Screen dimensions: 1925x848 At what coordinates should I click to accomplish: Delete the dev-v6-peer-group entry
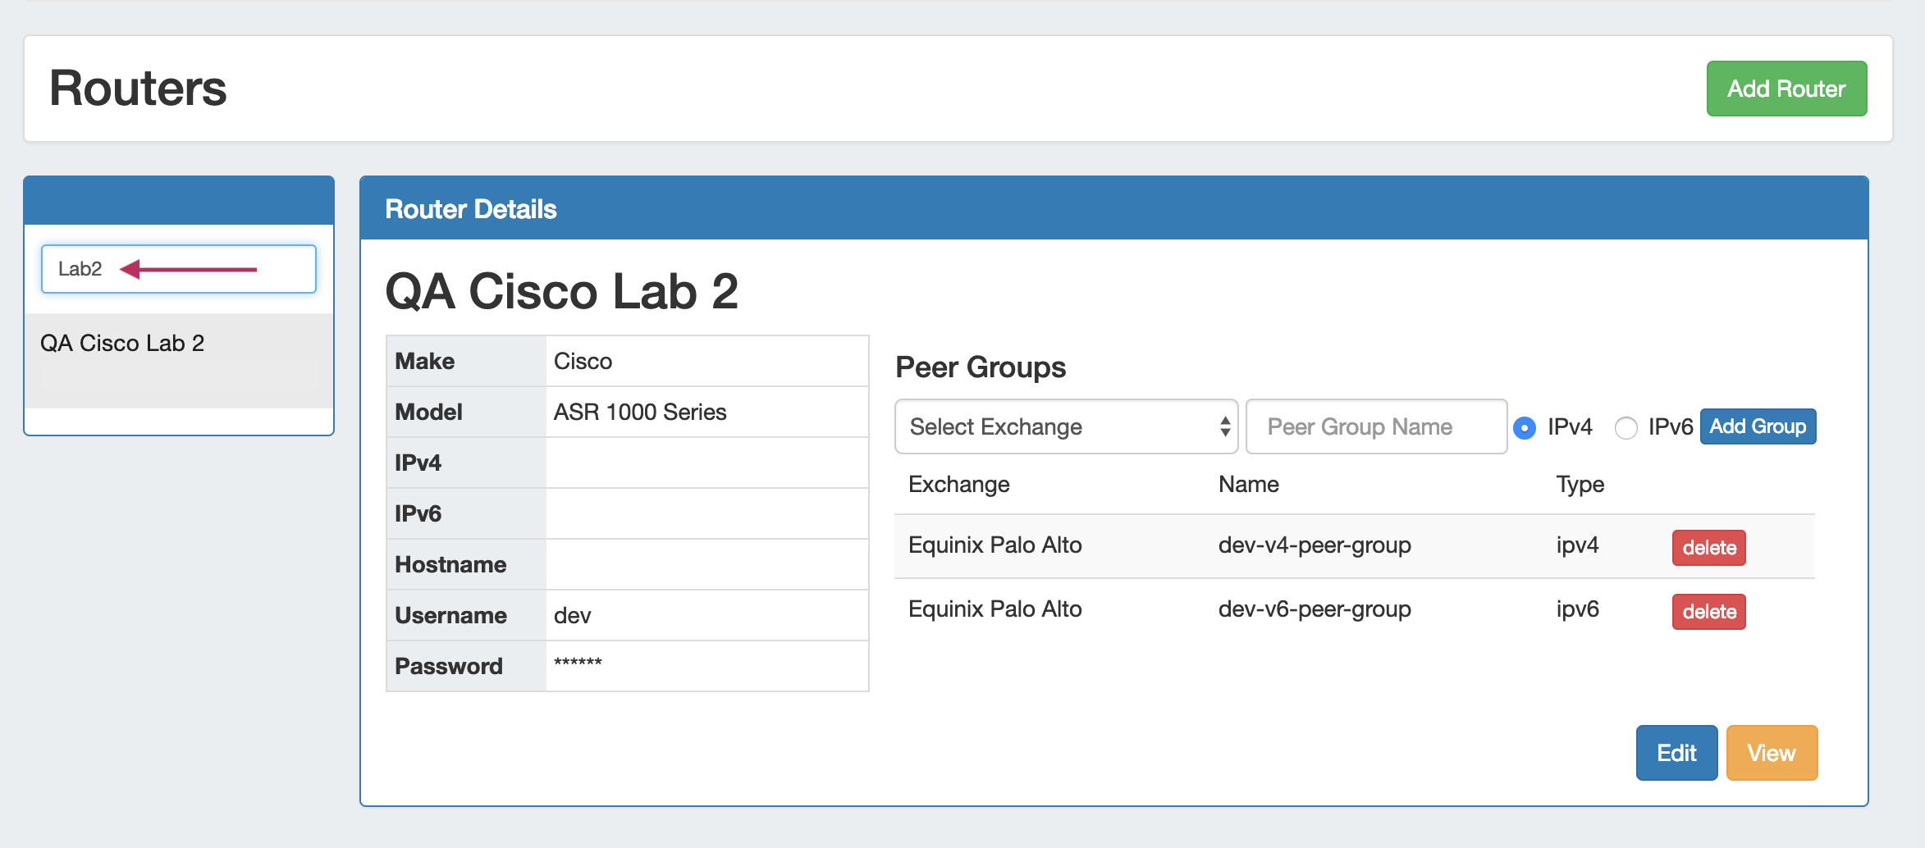1708,612
